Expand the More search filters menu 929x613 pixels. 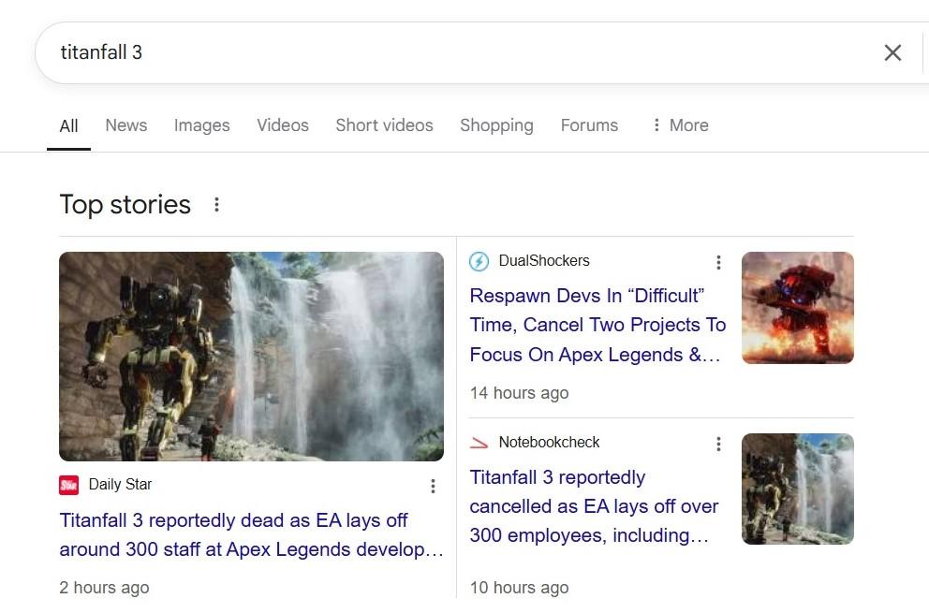pyautogui.click(x=680, y=125)
